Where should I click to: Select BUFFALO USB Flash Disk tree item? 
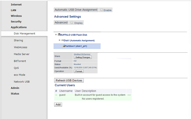74,35
